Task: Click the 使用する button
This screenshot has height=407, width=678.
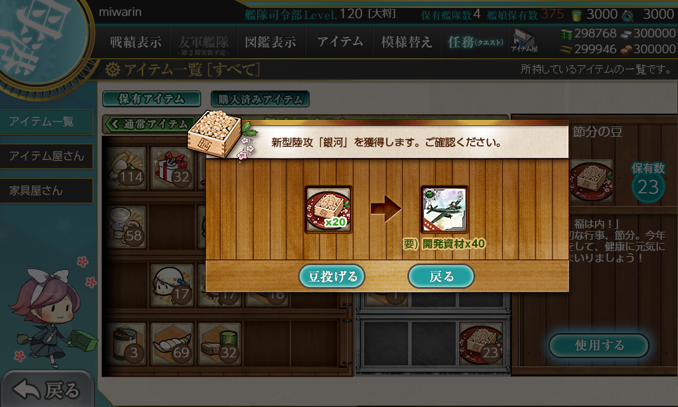Action: (599, 345)
